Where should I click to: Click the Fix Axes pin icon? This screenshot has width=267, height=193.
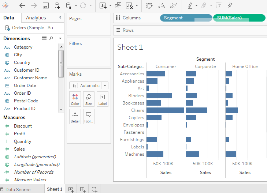(x=230, y=5)
